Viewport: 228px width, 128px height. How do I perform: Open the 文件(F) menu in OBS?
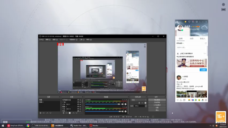point(41,40)
